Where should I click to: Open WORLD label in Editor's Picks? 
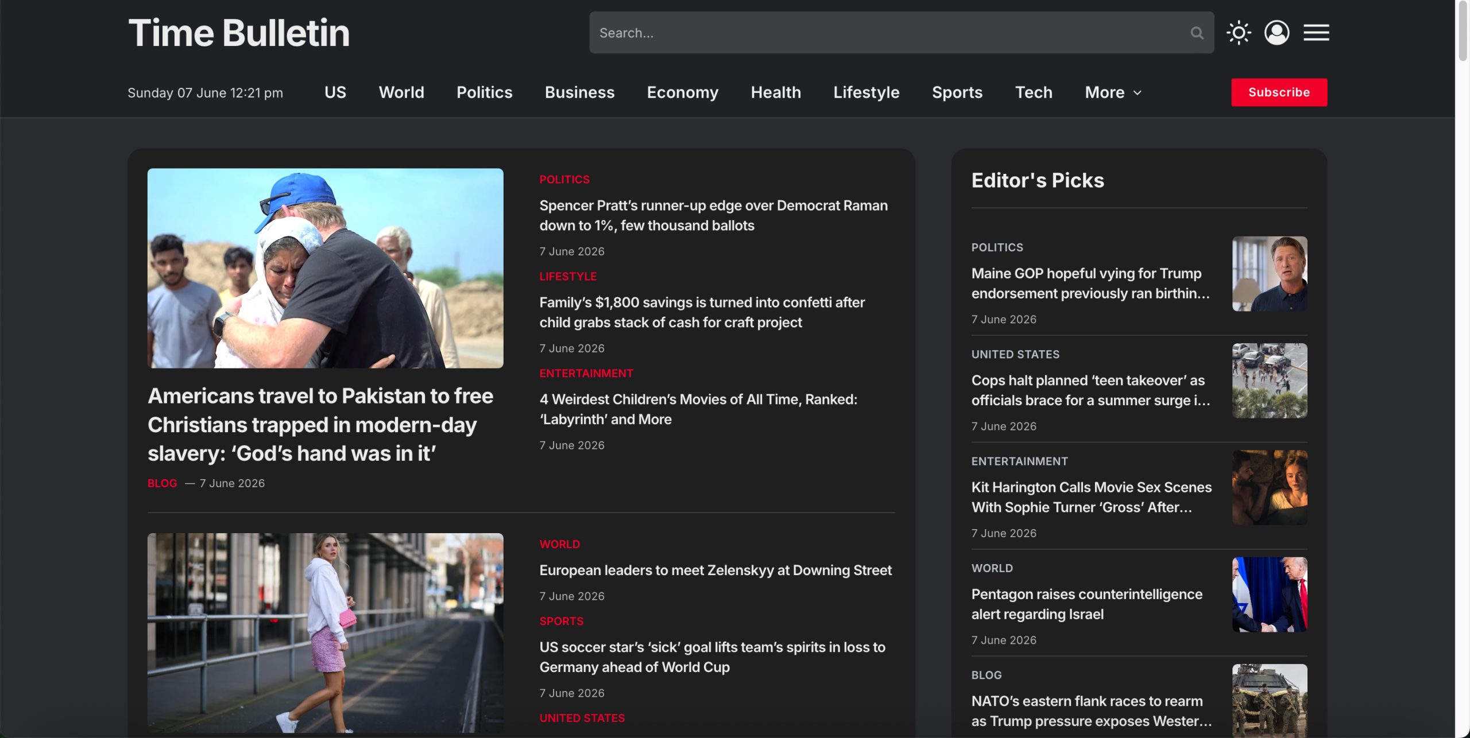[x=992, y=568]
